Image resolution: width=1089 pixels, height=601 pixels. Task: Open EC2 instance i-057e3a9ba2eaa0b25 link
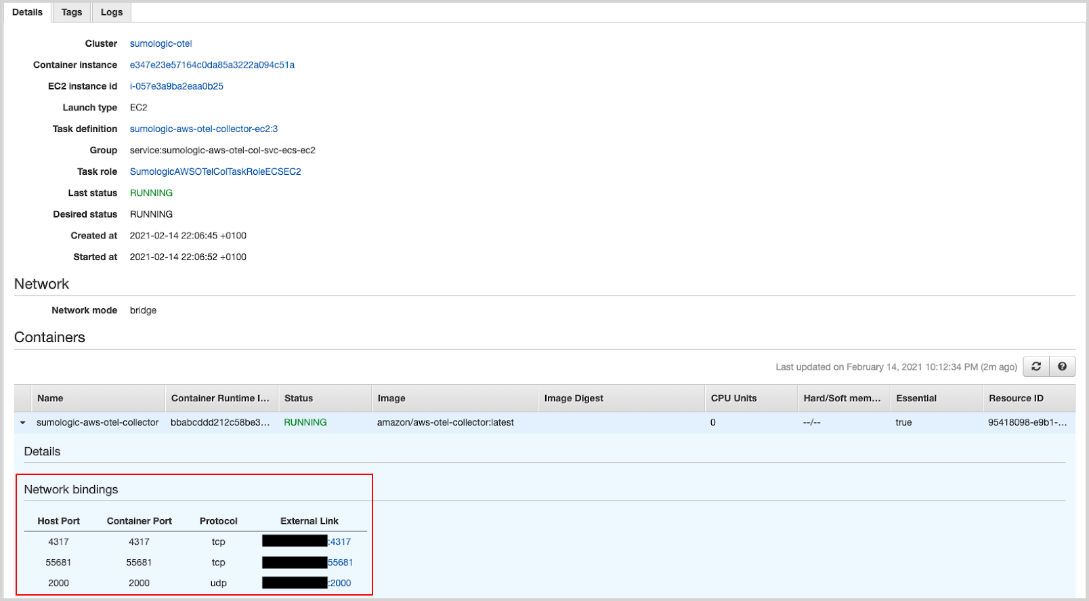tap(176, 86)
